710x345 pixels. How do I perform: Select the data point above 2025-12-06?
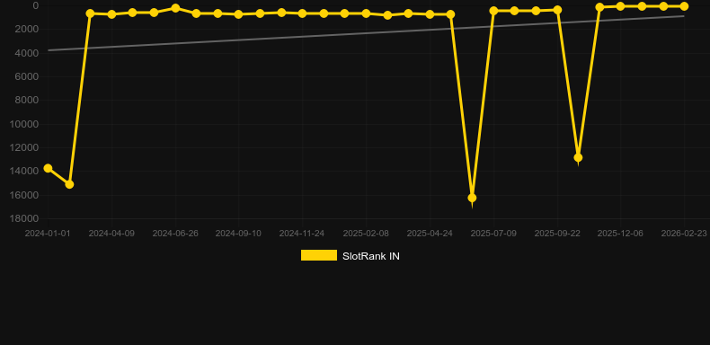click(x=620, y=6)
